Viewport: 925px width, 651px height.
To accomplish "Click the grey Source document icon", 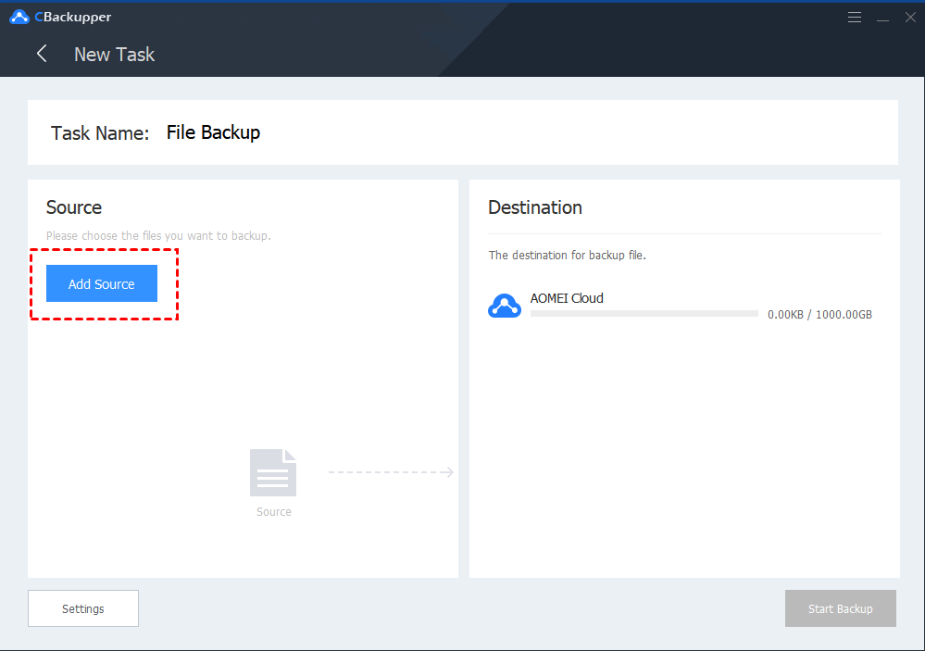I will pyautogui.click(x=273, y=472).
